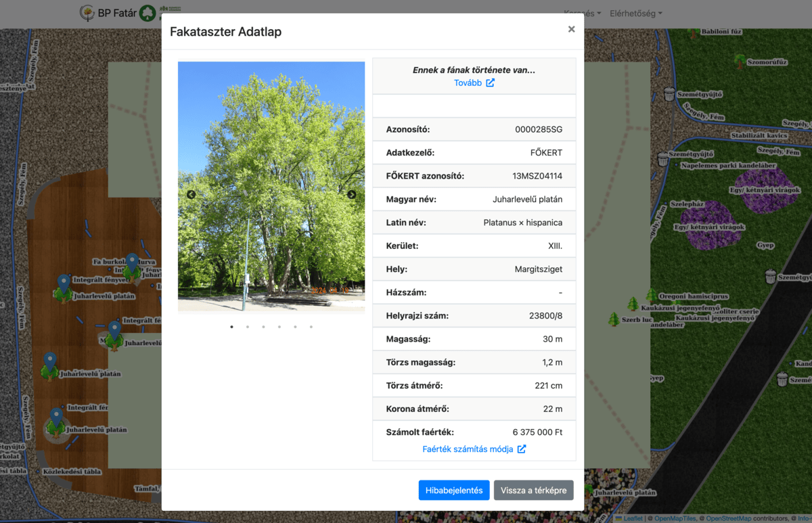Click the Szerb luc pine tree icon

coord(614,319)
